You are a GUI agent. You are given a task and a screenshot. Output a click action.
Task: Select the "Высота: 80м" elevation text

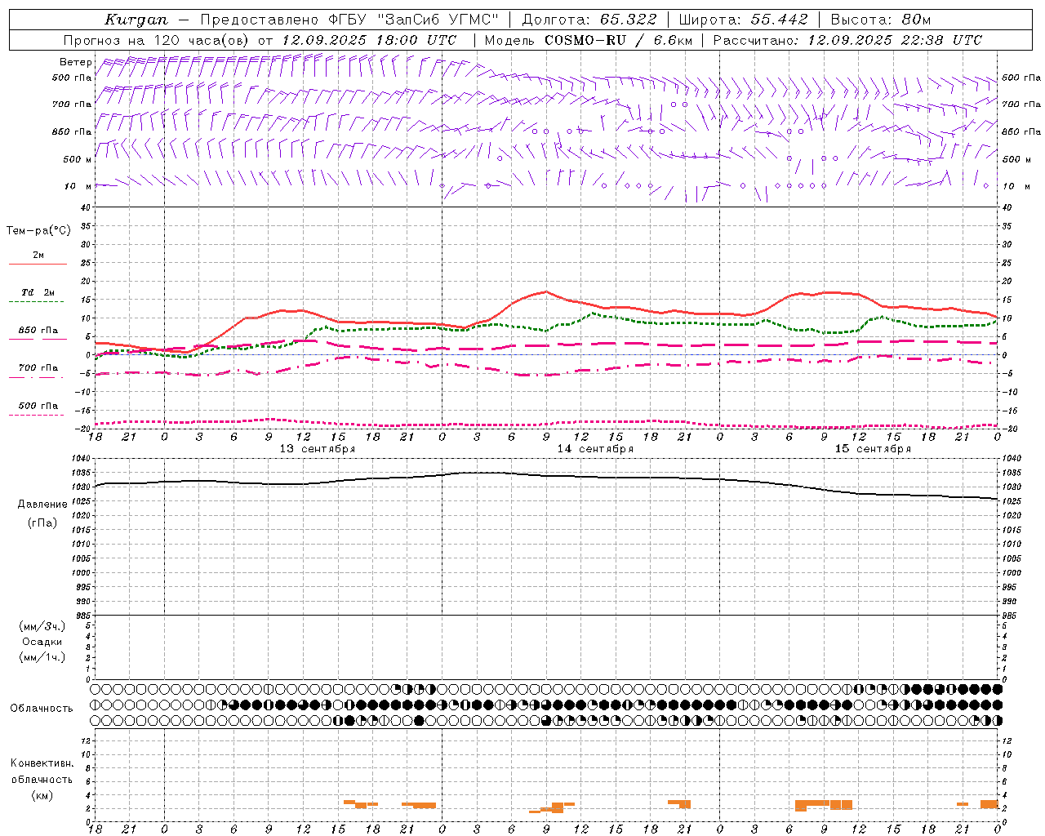(x=880, y=20)
